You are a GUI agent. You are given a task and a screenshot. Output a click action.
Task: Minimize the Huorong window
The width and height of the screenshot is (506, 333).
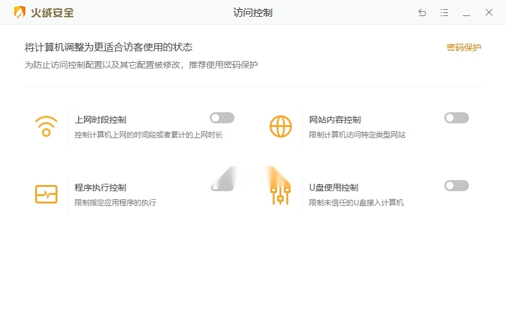[467, 12]
